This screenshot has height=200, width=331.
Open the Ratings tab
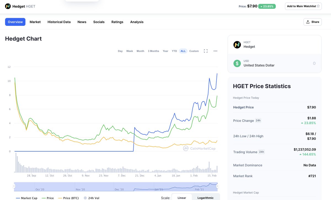coord(117,22)
